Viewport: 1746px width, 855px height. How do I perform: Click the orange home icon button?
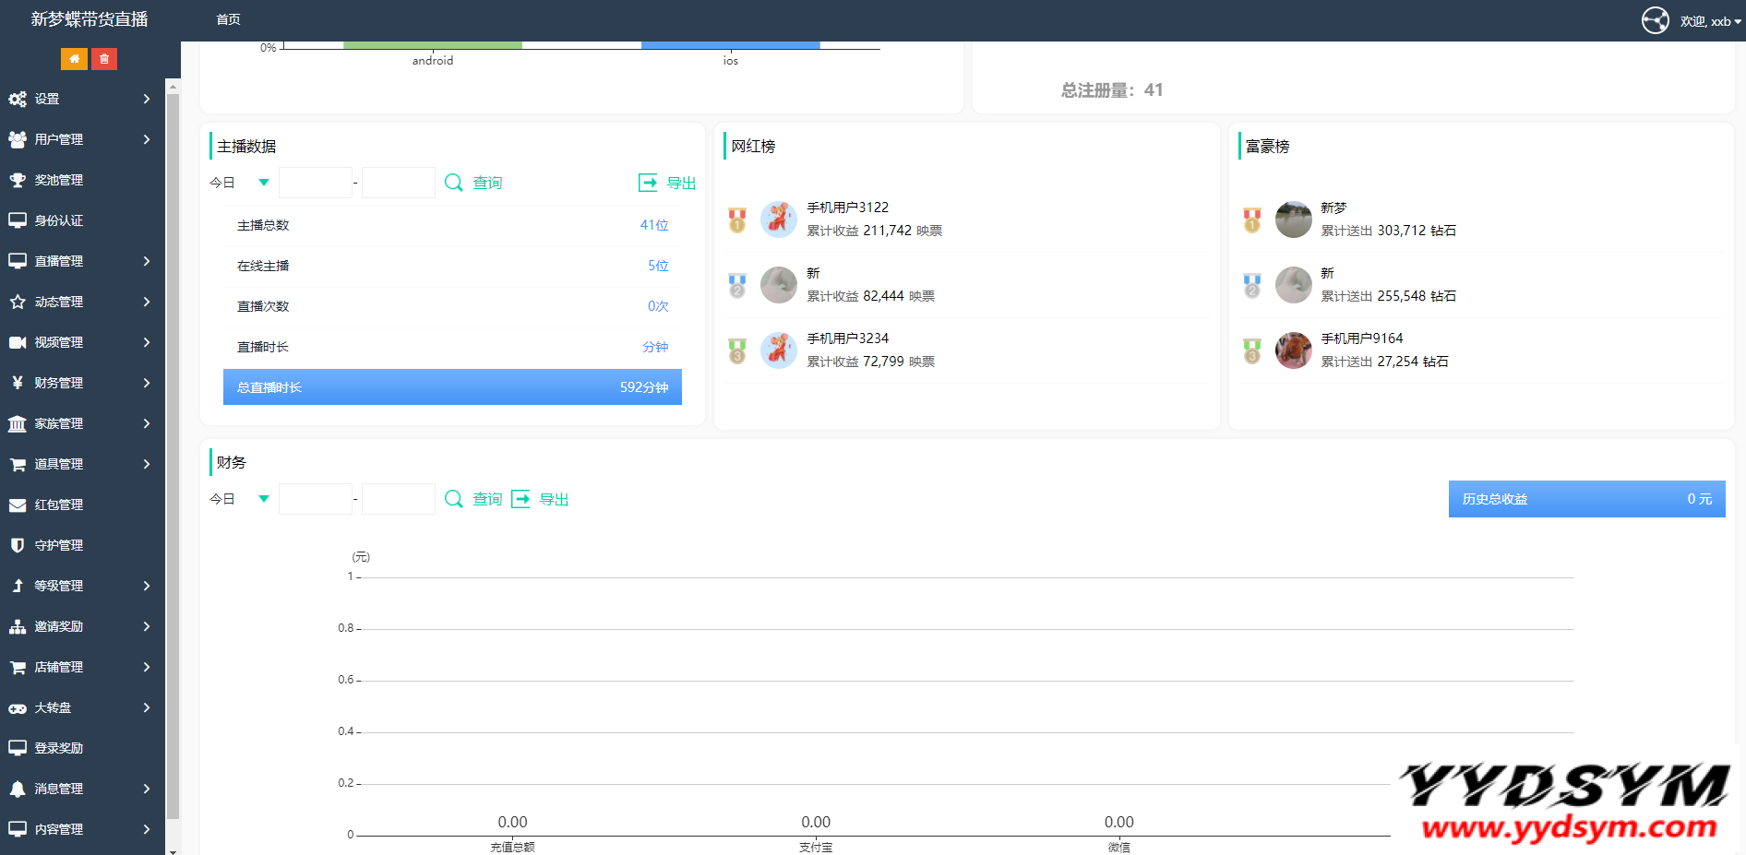[74, 59]
